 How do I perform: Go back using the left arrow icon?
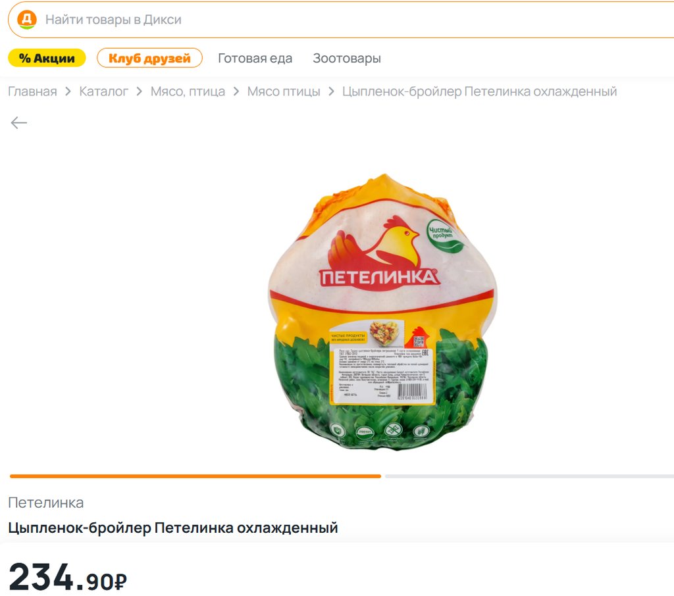(x=19, y=123)
